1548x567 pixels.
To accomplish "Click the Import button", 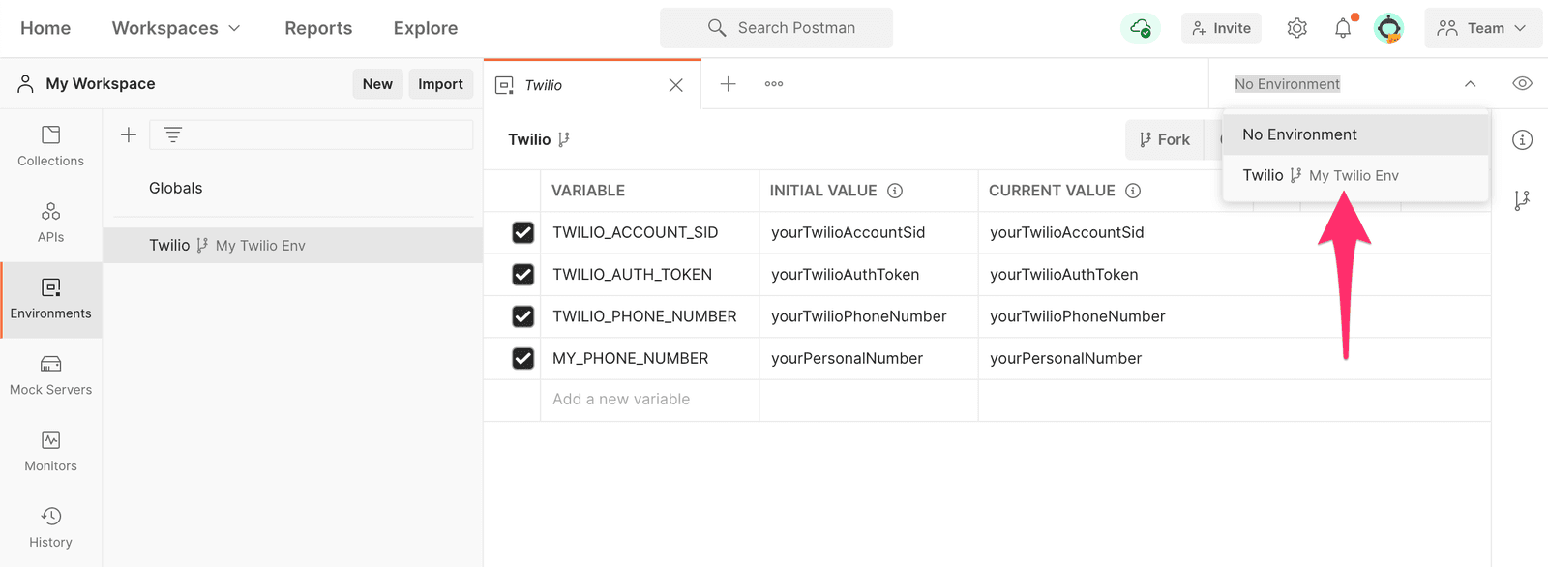I will [x=440, y=84].
